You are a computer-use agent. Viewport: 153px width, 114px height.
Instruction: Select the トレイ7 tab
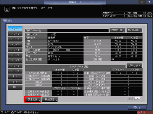pos(15,61)
